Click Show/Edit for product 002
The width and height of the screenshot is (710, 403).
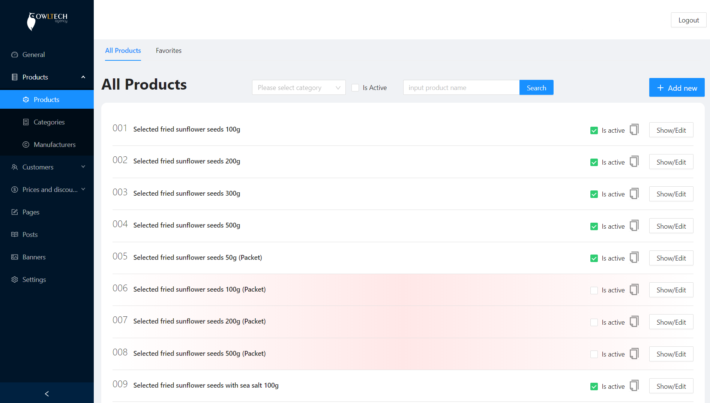[671, 162]
